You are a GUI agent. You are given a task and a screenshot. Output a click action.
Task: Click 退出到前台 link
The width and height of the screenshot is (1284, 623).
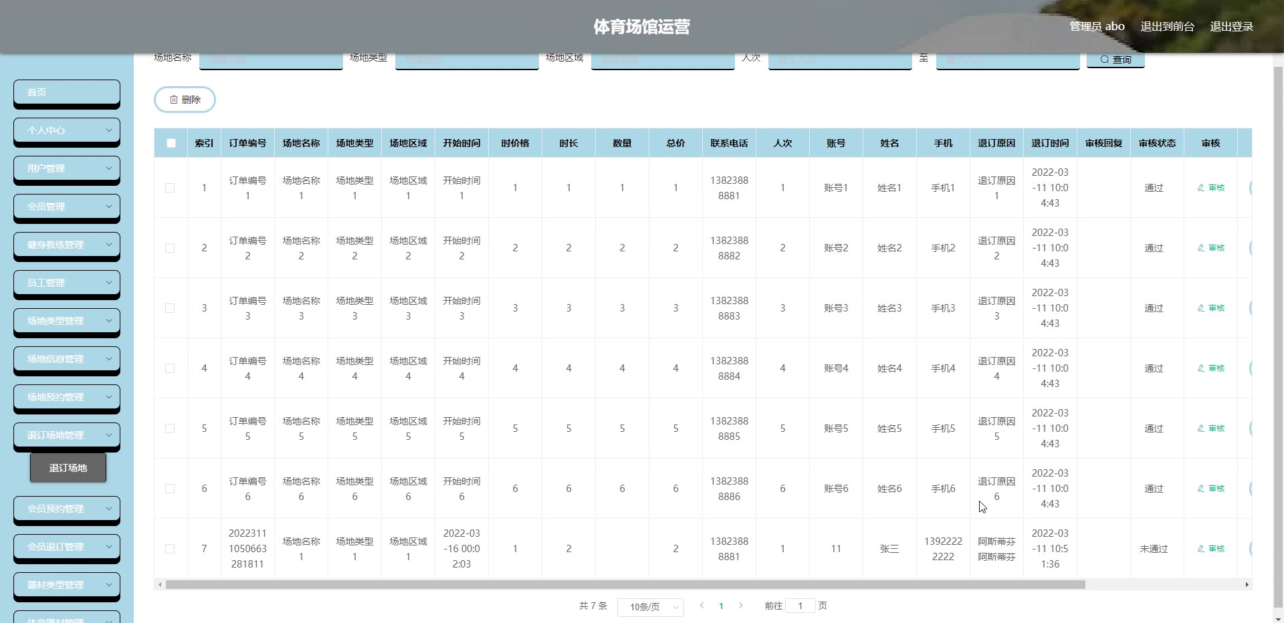(x=1167, y=27)
